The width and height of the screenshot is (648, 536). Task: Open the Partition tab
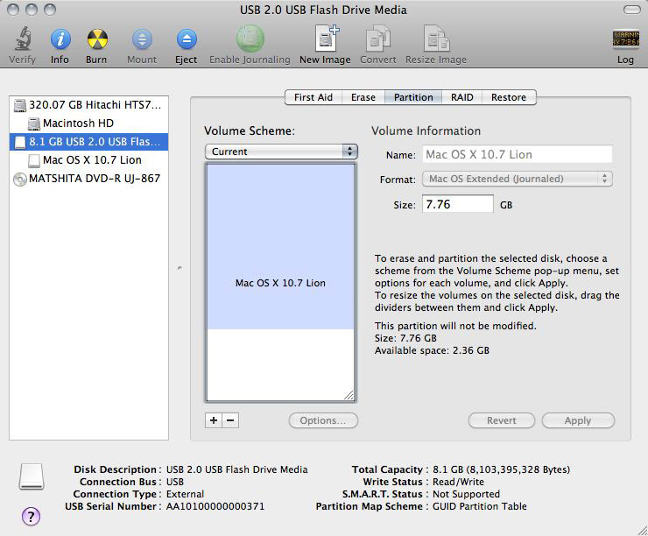click(x=413, y=97)
